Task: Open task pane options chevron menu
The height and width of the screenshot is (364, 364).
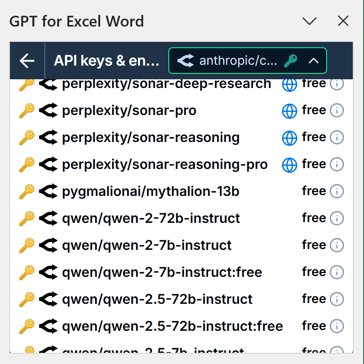Action: 310,21
